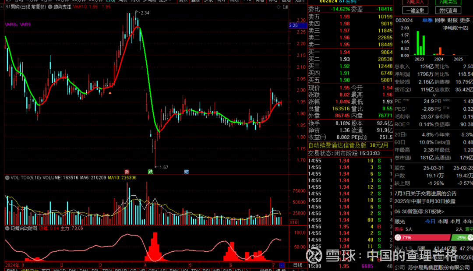This screenshot has width=473, height=271.
Task: Click the small up arrow at chart corner
Action: 2,7
